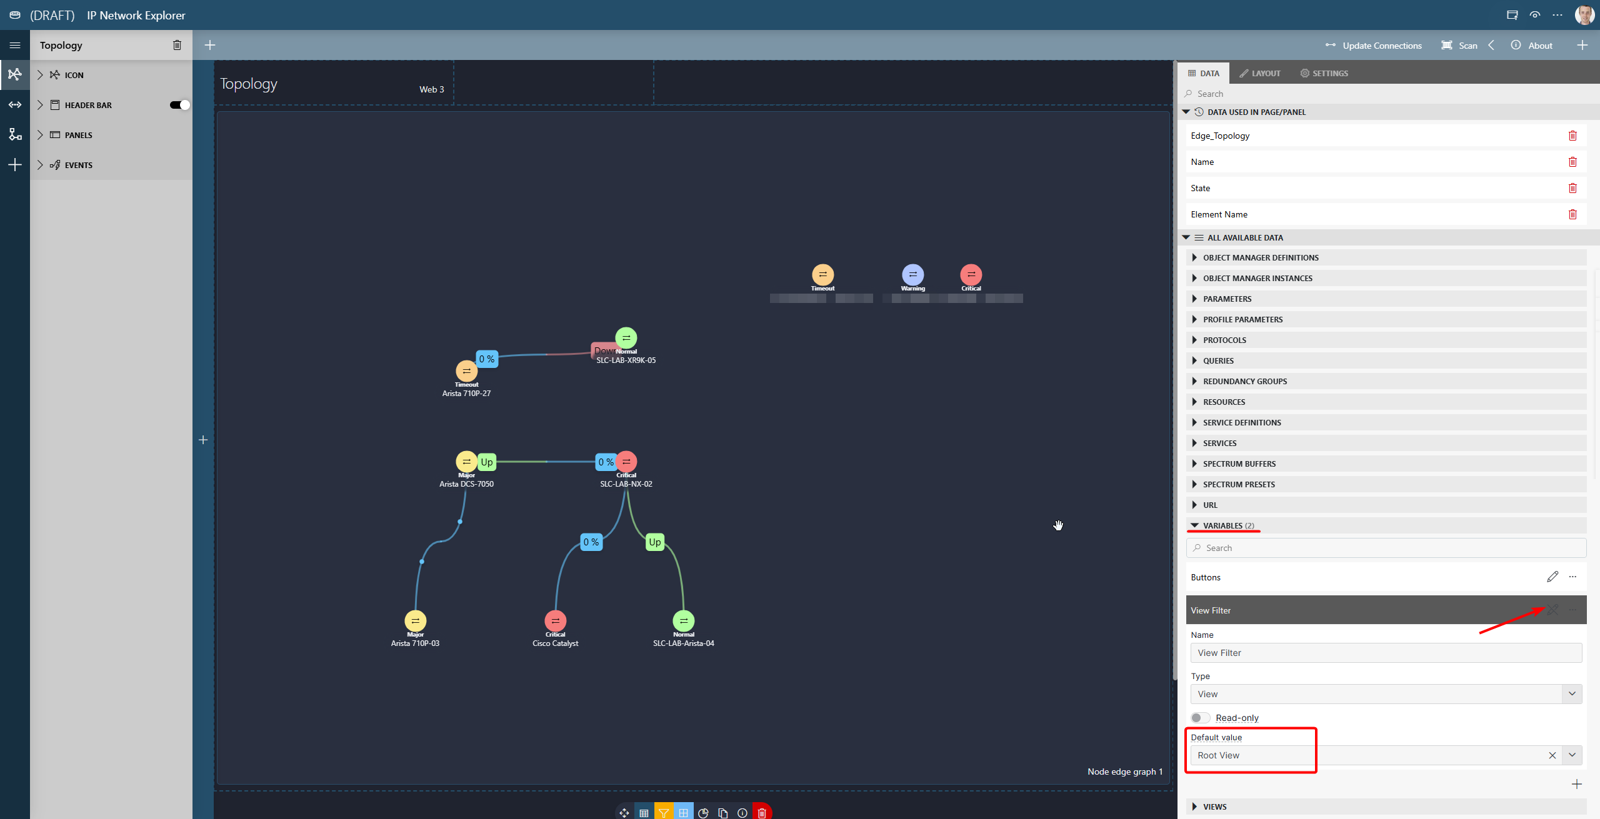Open the hamburger menu in left sidebar
Image resolution: width=1600 pixels, height=819 pixels.
(15, 45)
